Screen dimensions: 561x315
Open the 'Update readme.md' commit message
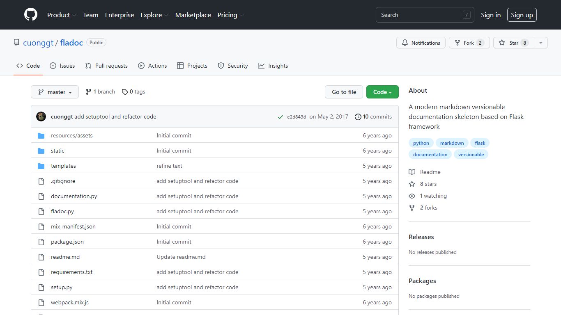pos(181,257)
